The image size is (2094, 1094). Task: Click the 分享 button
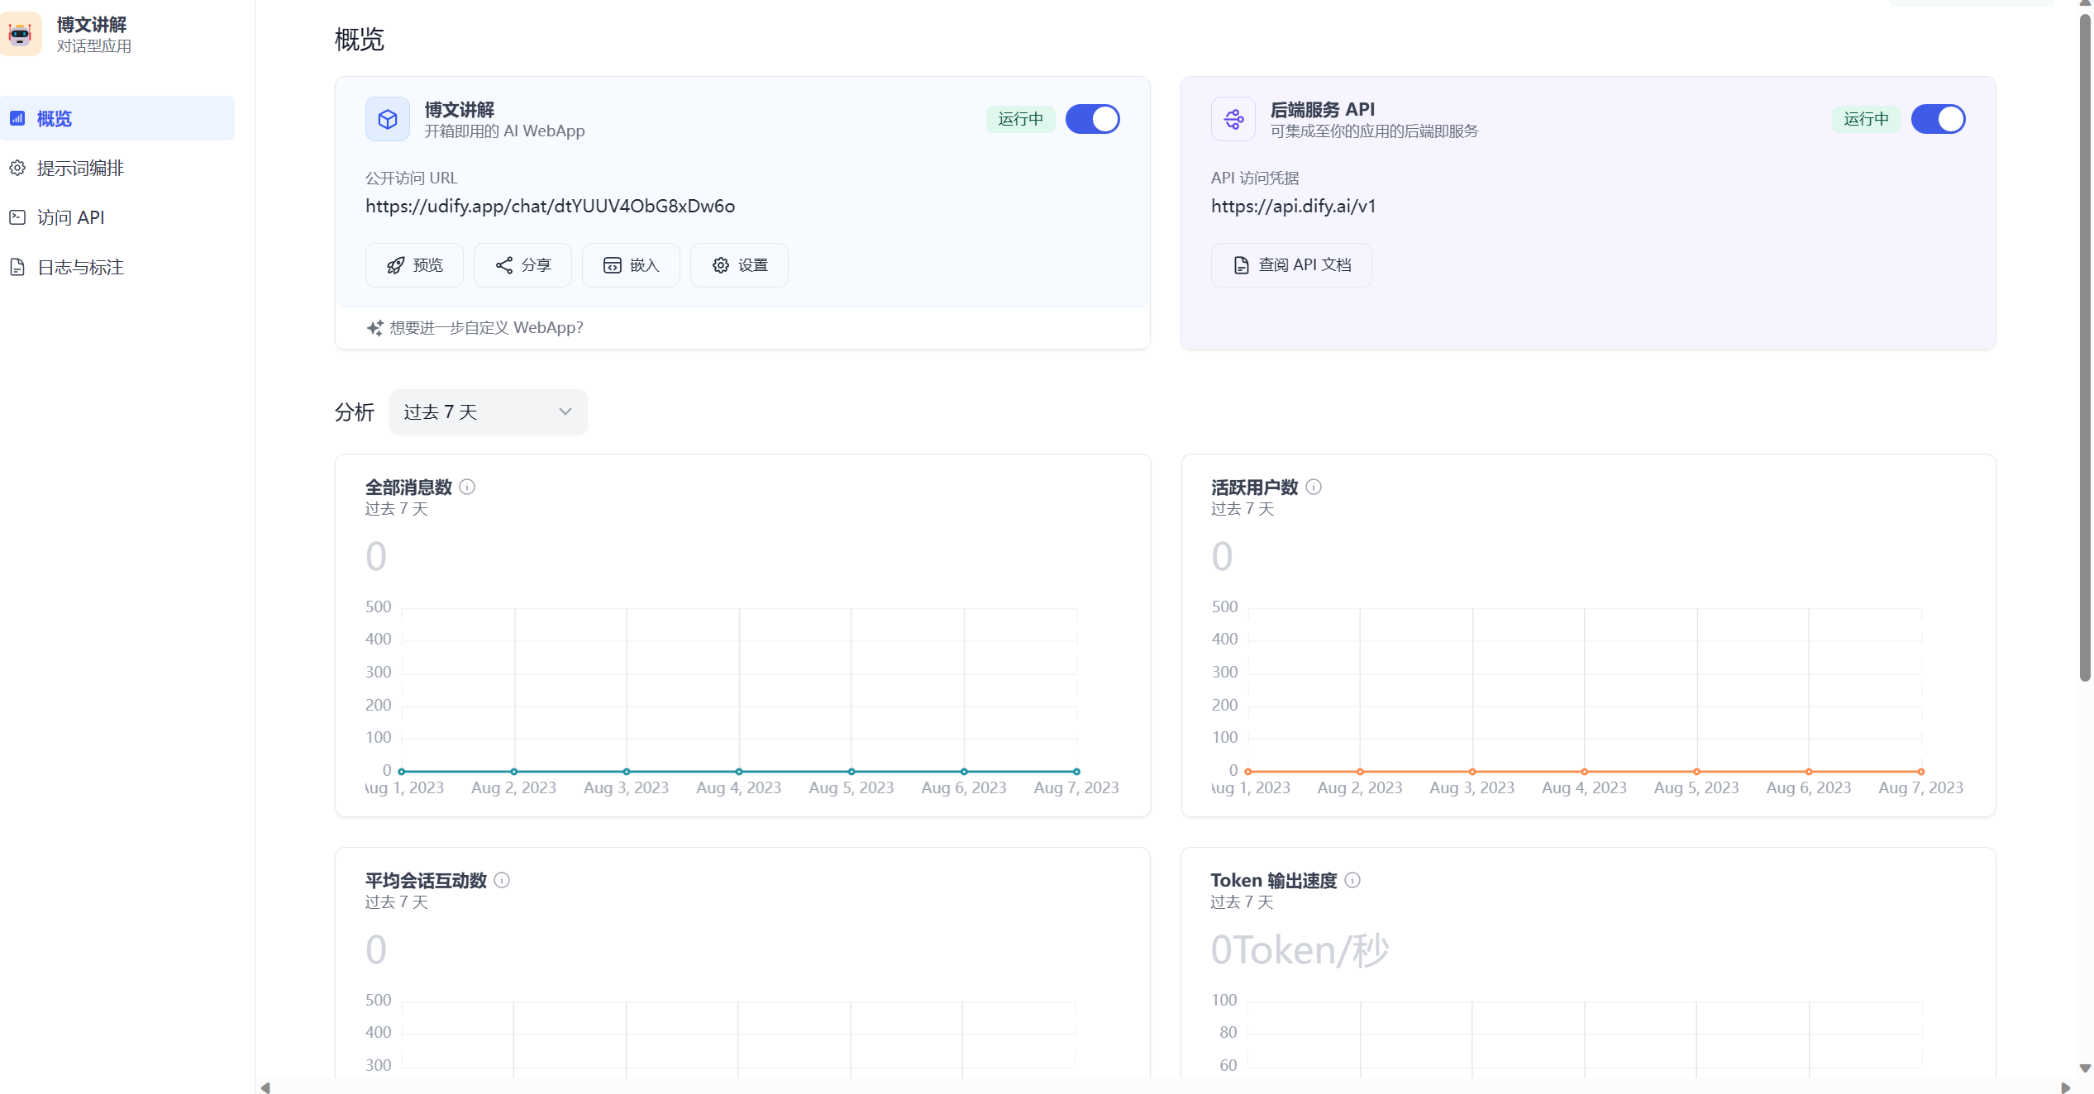pyautogui.click(x=523, y=265)
